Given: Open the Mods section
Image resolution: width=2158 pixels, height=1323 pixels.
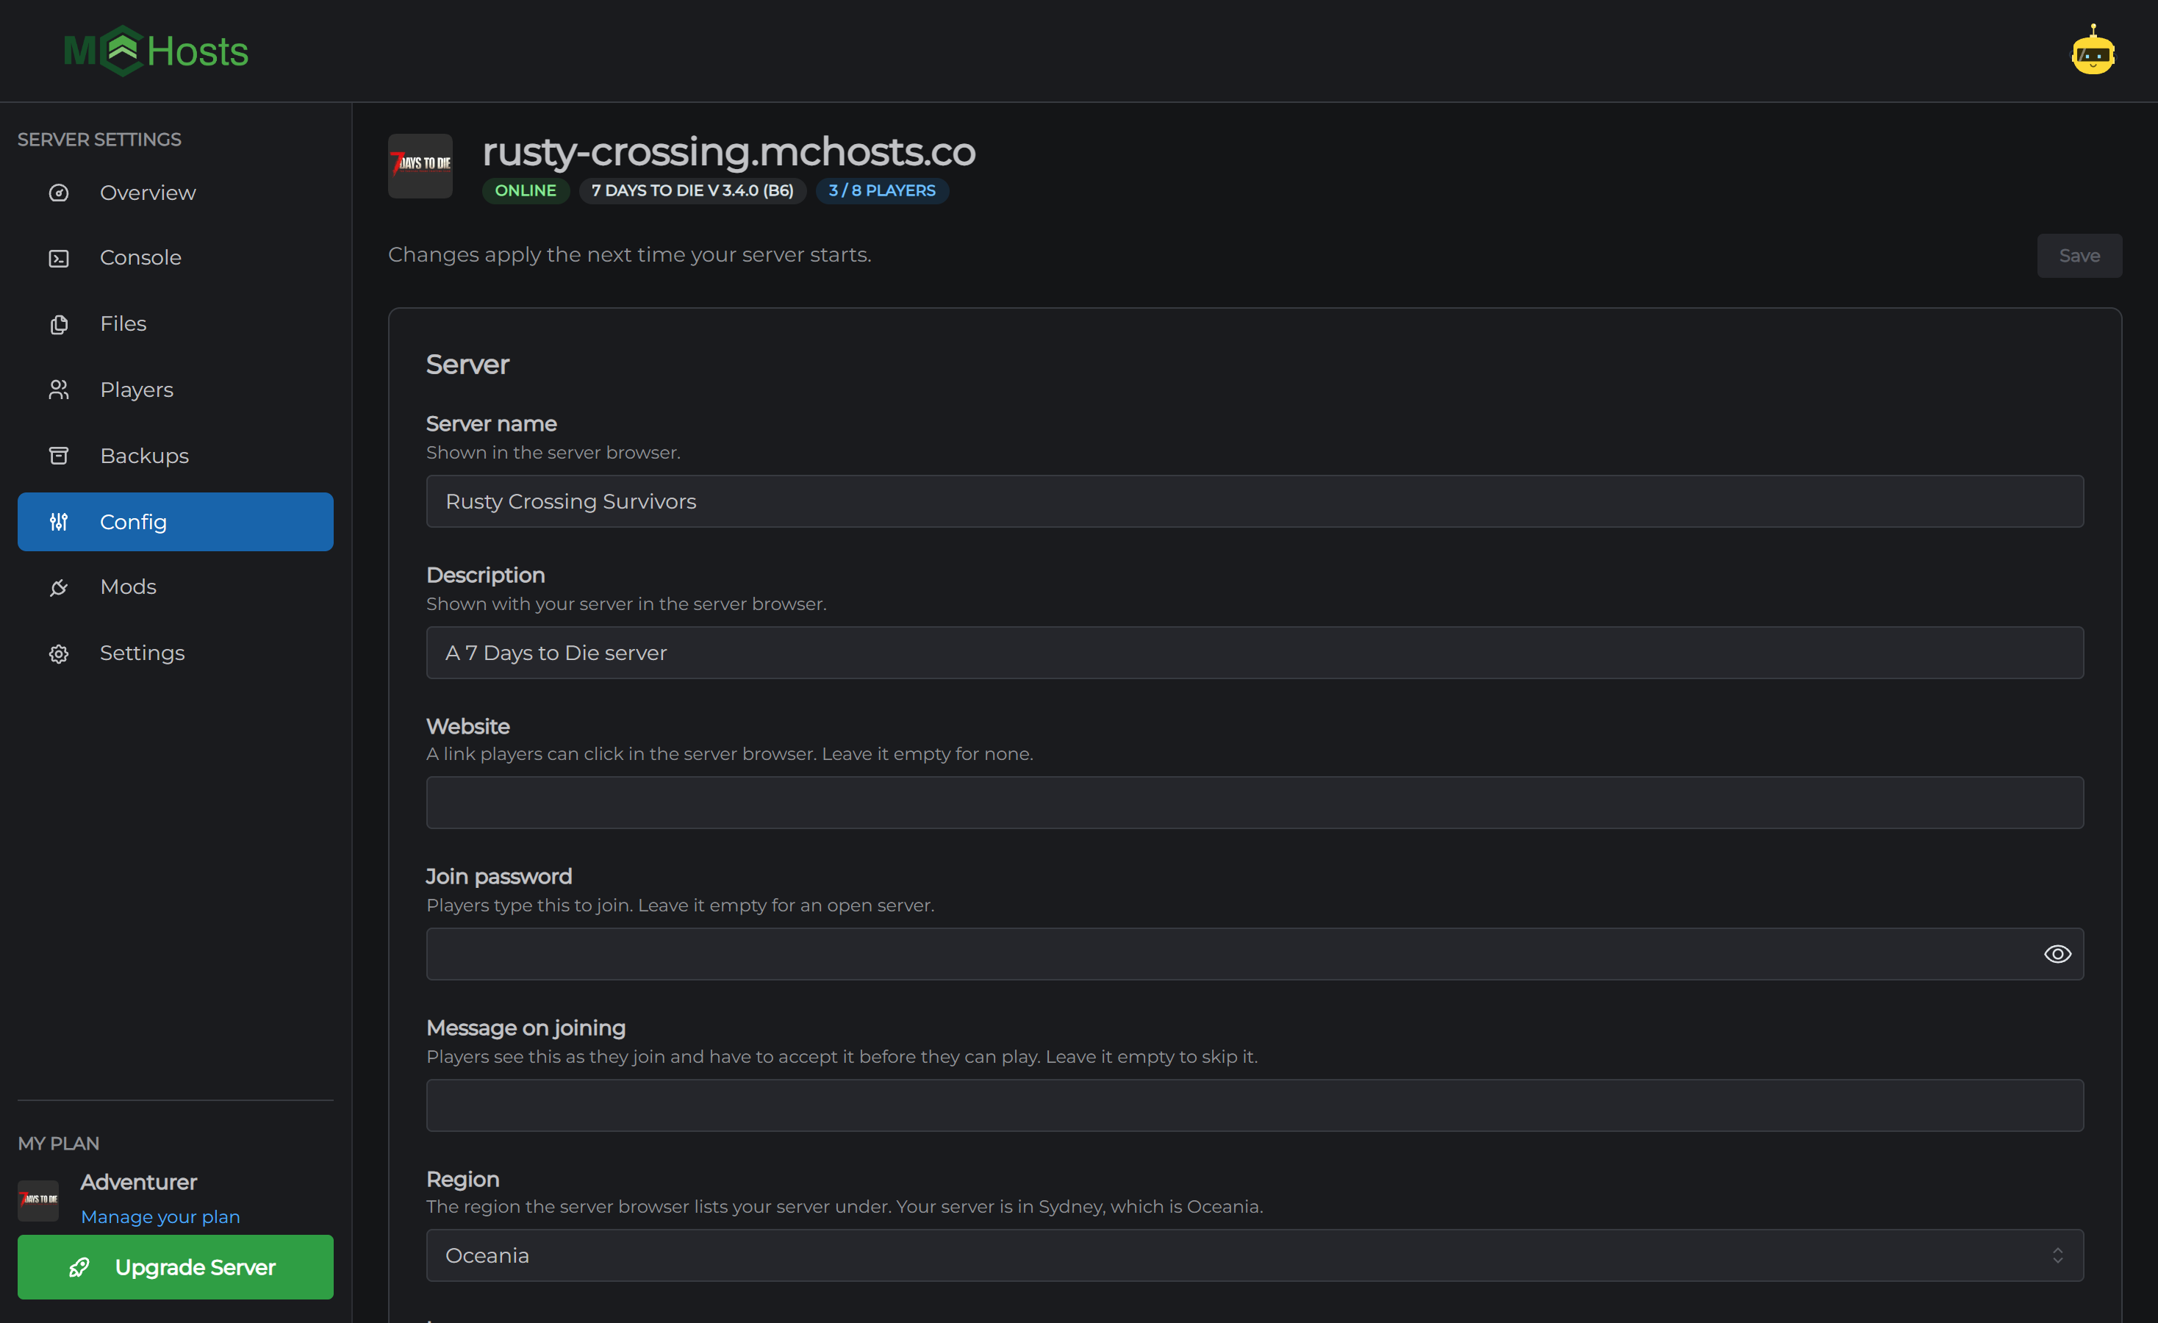Looking at the screenshot, I should 175,587.
